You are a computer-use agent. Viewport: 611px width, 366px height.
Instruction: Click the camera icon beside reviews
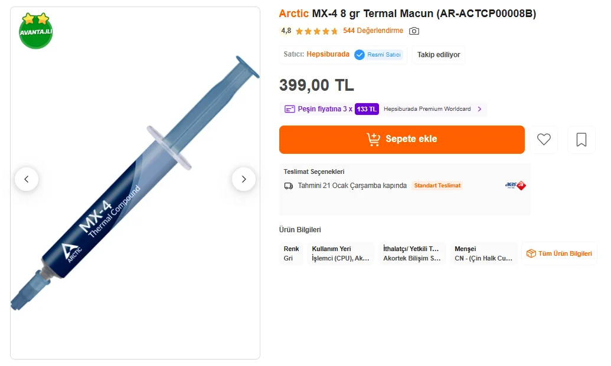[414, 31]
